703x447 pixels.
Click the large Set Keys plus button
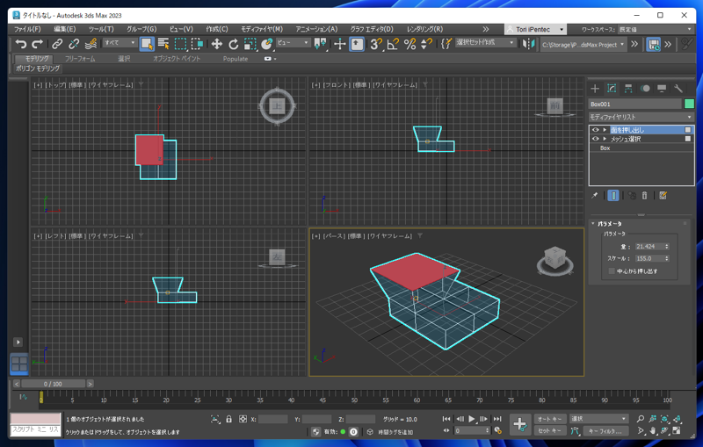520,424
